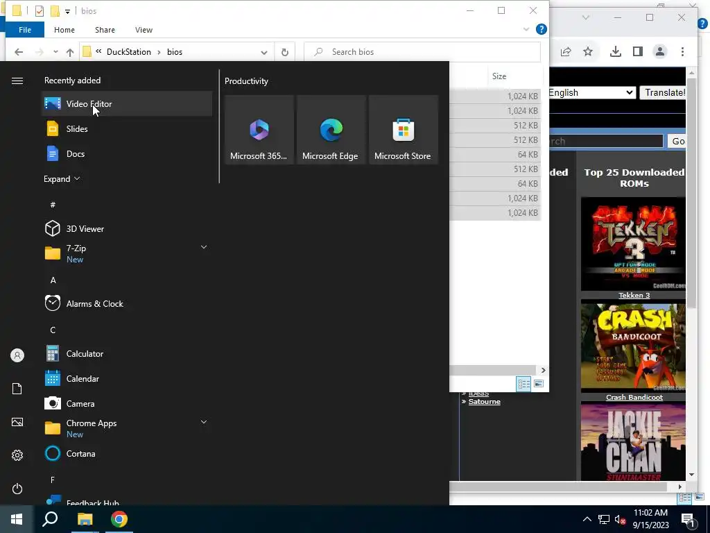
Task: Open Calendar app
Action: [127, 378]
